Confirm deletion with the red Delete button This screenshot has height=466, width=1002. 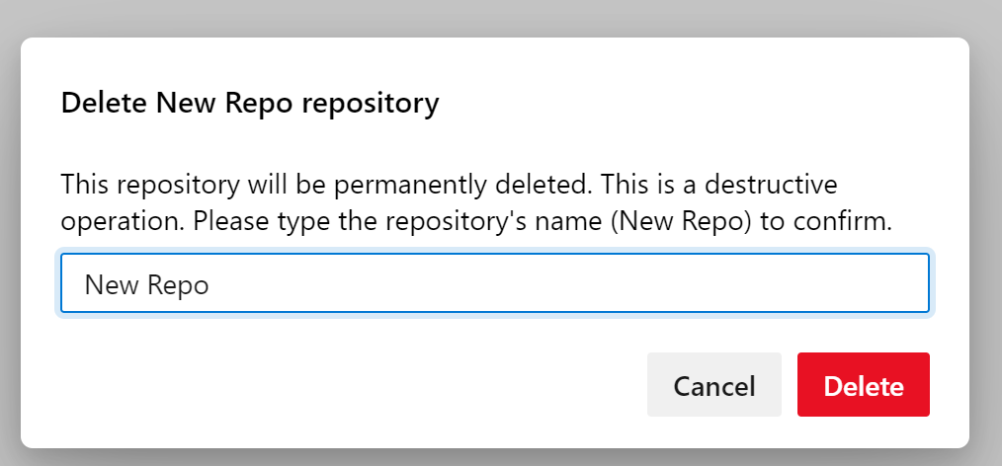coord(864,384)
